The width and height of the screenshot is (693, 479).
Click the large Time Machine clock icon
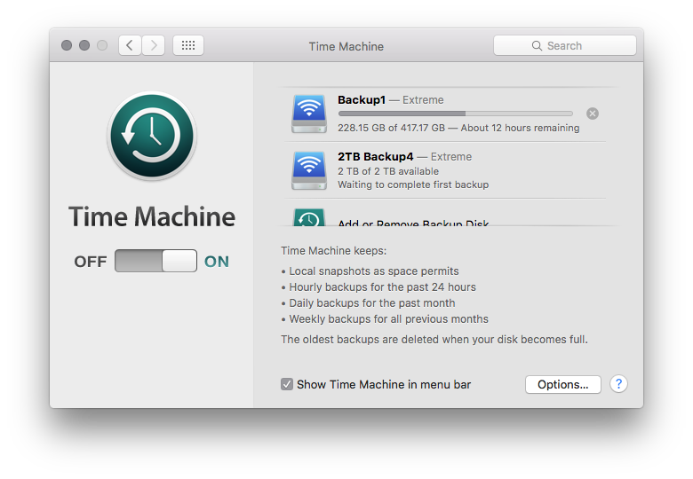click(152, 136)
